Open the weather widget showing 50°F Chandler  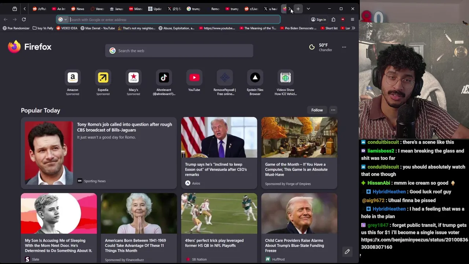click(x=321, y=47)
